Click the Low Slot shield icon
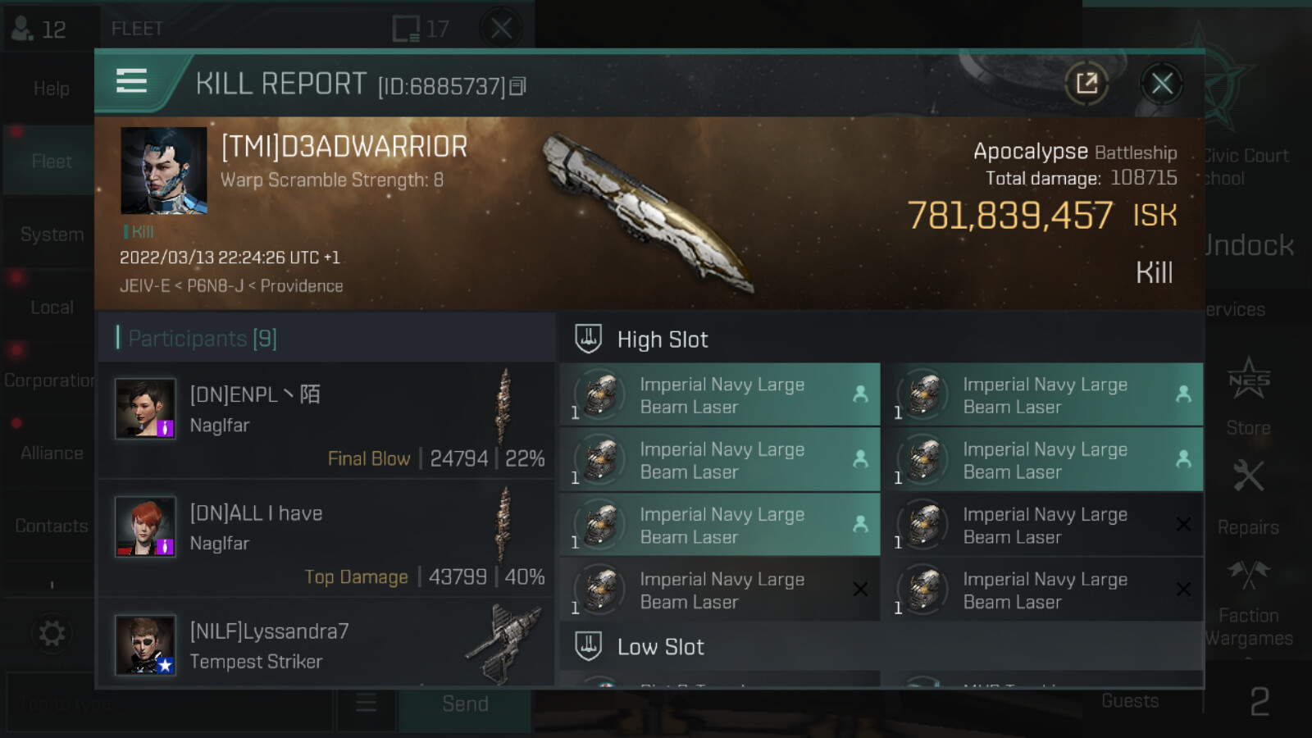The image size is (1312, 738). (x=588, y=646)
